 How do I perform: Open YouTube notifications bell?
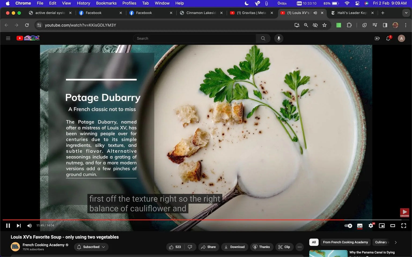(x=388, y=38)
